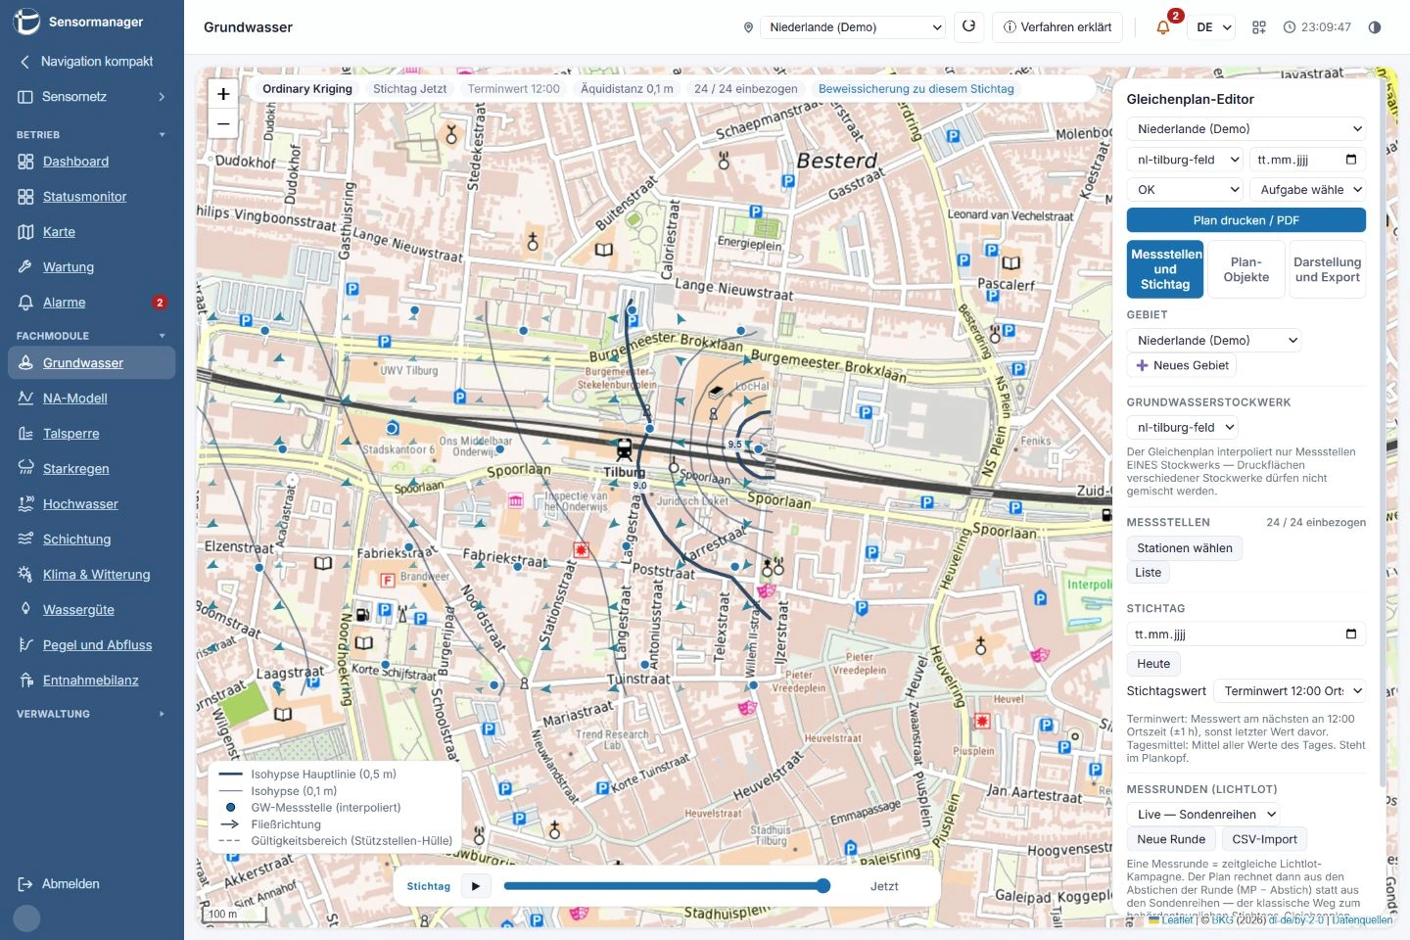The height and width of the screenshot is (940, 1410).
Task: Click Plan drucken / PDF button
Action: (x=1246, y=220)
